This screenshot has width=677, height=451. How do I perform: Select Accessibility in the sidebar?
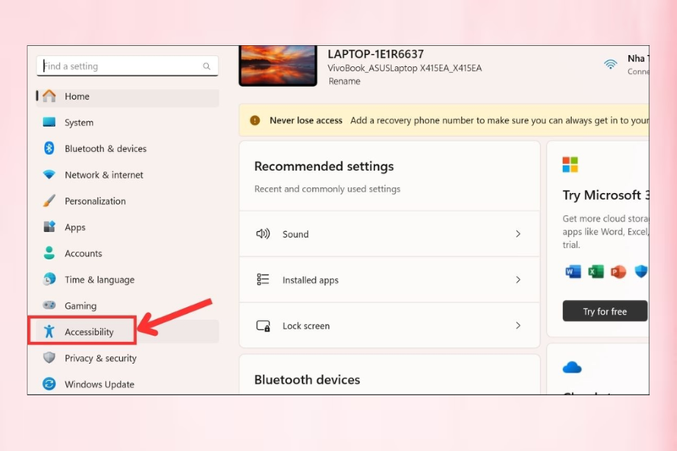128,332
